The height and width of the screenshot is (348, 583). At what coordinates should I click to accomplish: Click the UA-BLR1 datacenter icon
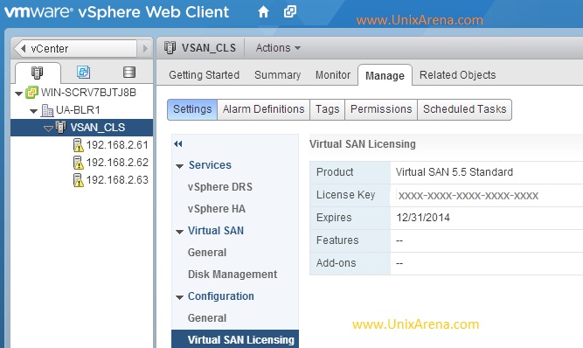coord(47,110)
